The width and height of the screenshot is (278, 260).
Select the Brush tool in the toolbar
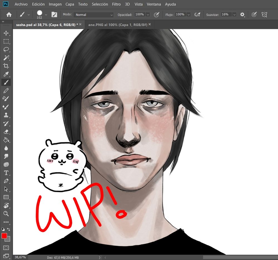(x=6, y=82)
